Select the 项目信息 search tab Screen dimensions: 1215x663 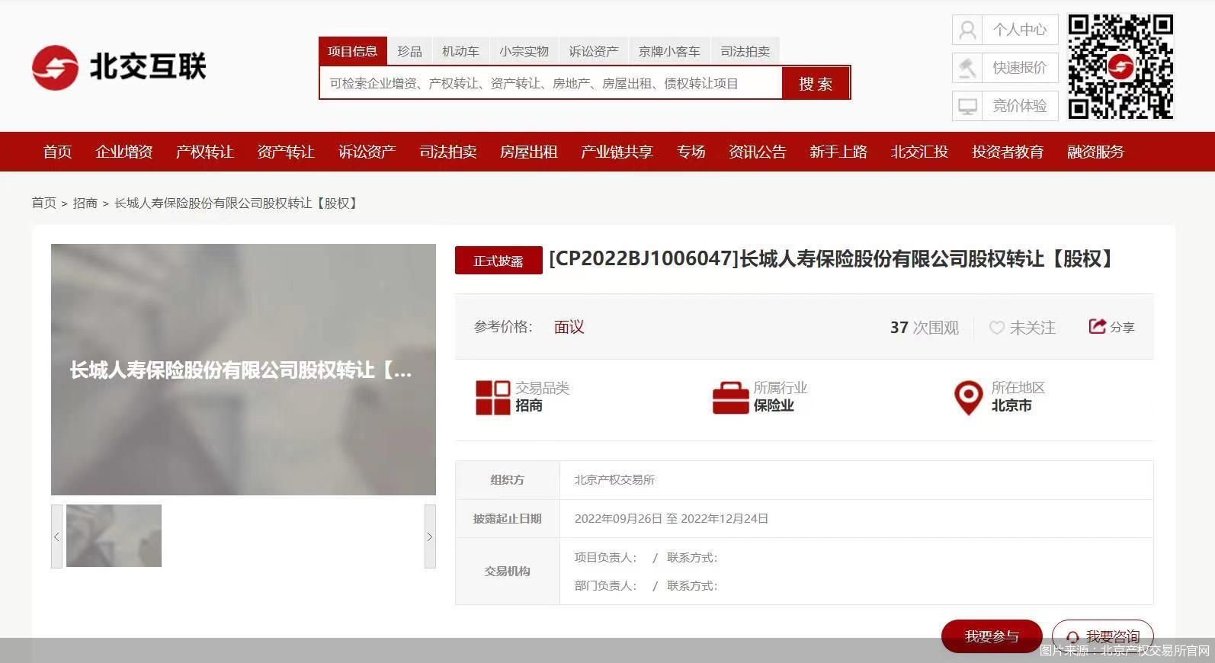(x=353, y=51)
